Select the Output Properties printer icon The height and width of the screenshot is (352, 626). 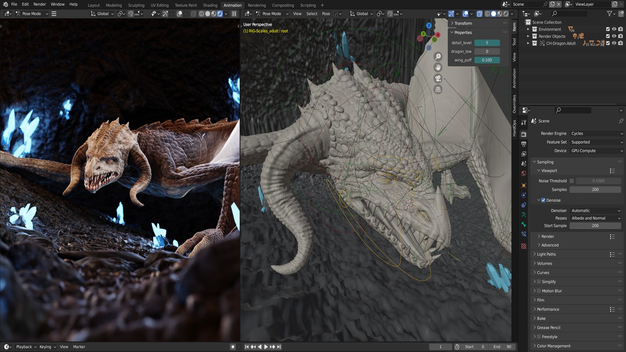point(523,143)
